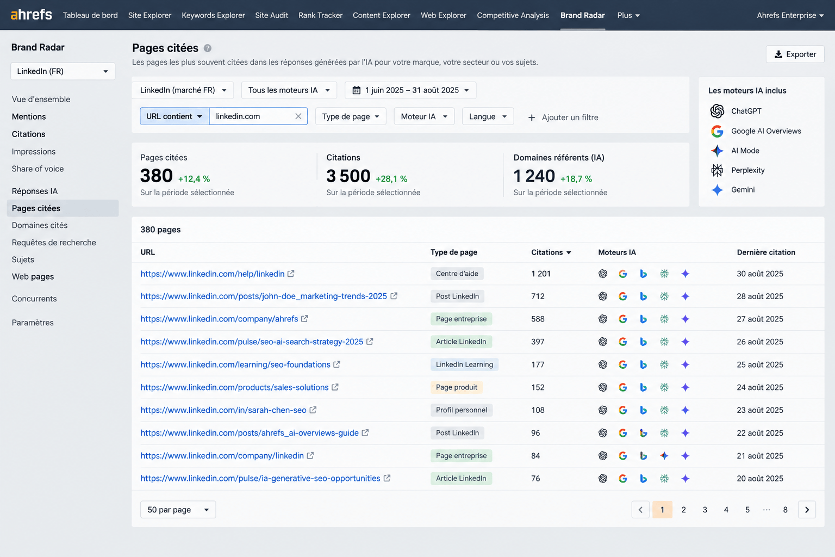
Task: Sort by the Citations column header
Action: [x=551, y=252]
